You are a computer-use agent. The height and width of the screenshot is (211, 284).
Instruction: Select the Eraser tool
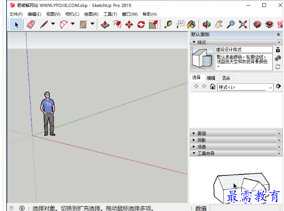pyautogui.click(x=31, y=24)
